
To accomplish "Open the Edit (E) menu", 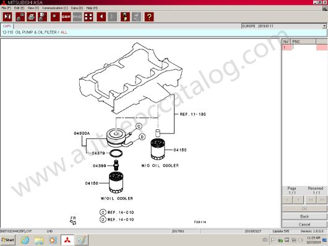I will tap(19, 8).
